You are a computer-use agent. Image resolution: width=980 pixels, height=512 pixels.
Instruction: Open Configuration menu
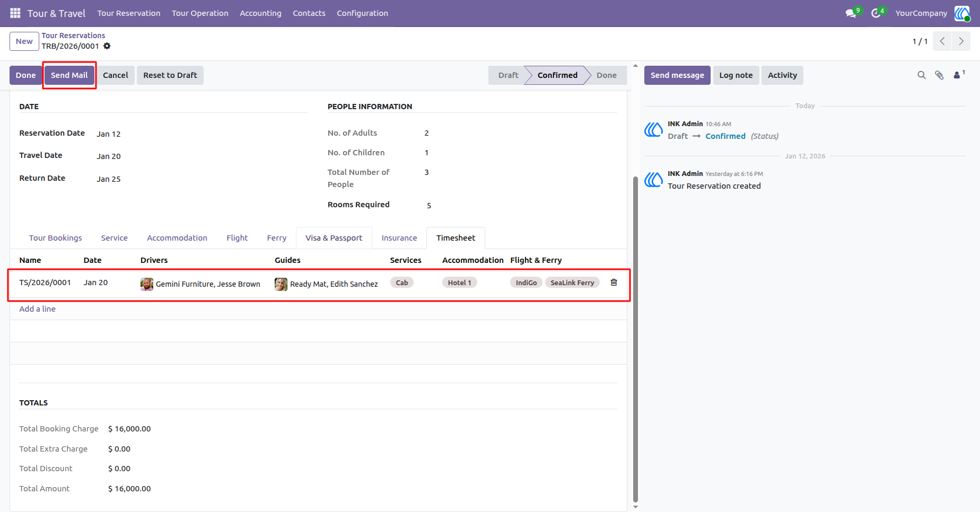click(362, 13)
